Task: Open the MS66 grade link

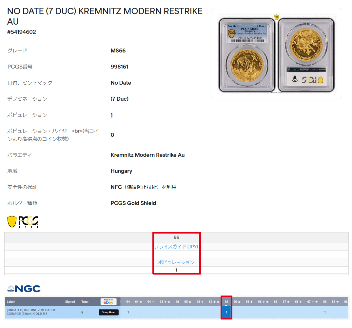Action: pyautogui.click(x=118, y=51)
